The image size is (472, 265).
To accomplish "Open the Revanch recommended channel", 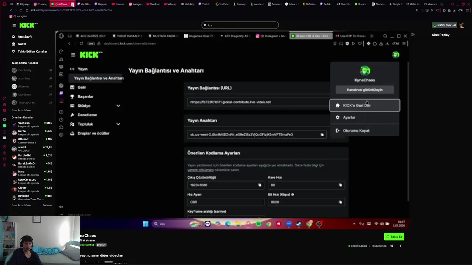I will (32, 197).
